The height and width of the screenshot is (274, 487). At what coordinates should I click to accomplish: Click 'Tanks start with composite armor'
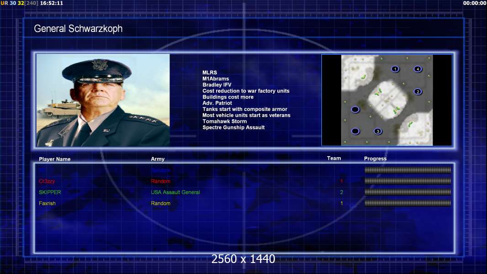pos(245,109)
